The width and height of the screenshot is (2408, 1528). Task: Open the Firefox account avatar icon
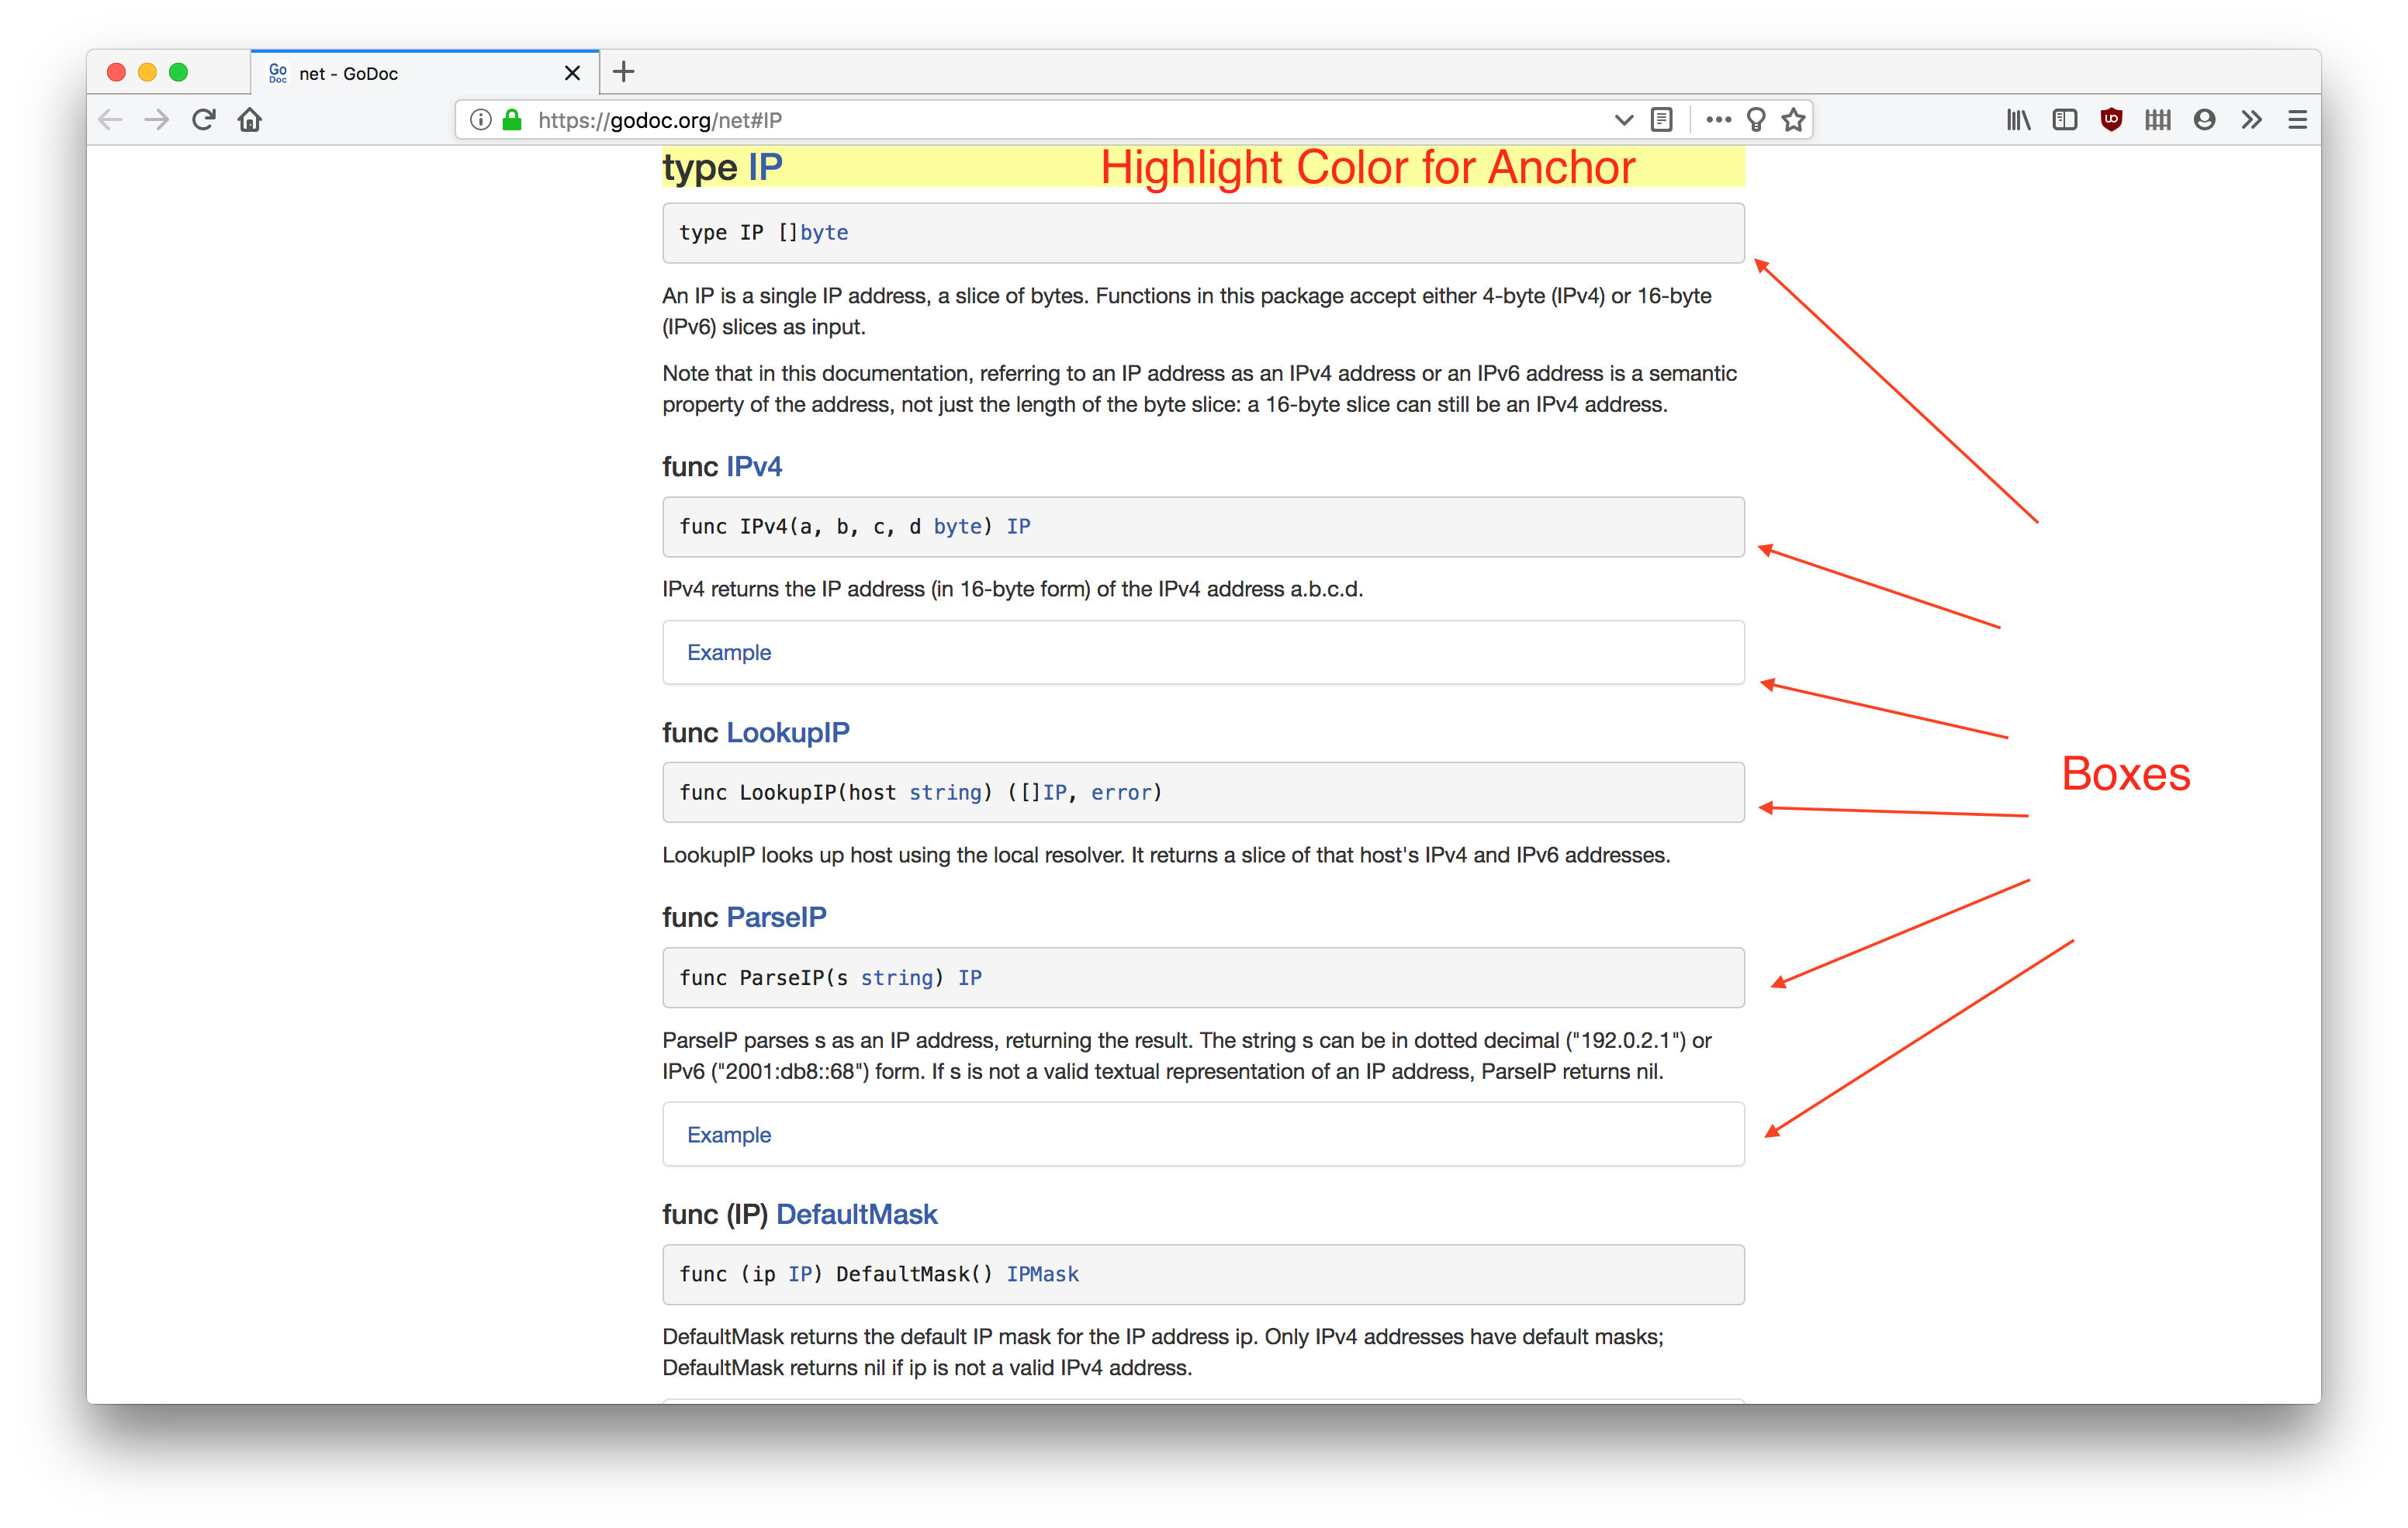(2204, 120)
